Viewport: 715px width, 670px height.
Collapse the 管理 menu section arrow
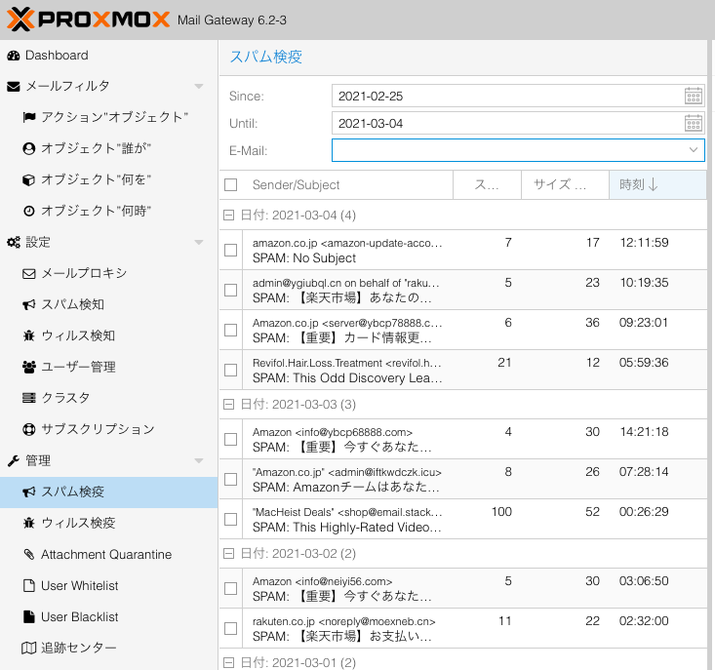tap(199, 460)
